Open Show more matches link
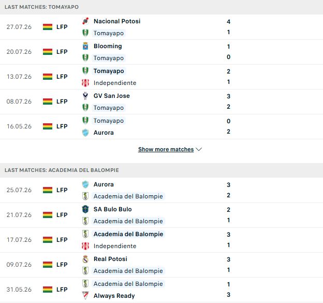This screenshot has height=303, width=323. coord(166,149)
